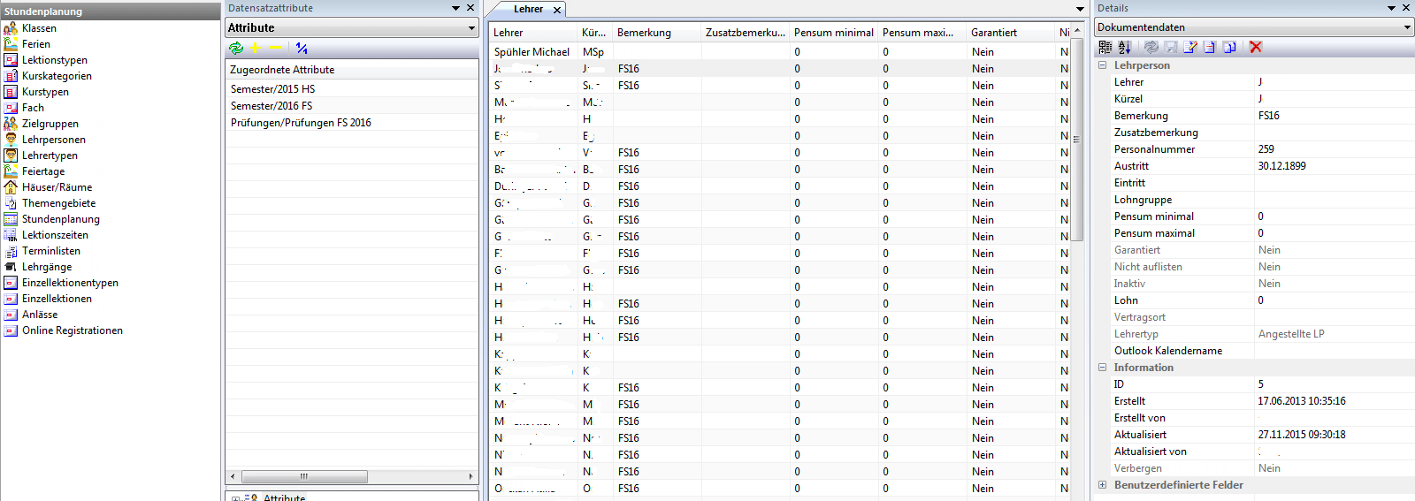
Task: Switch details to categorized view icon
Action: click(1105, 47)
